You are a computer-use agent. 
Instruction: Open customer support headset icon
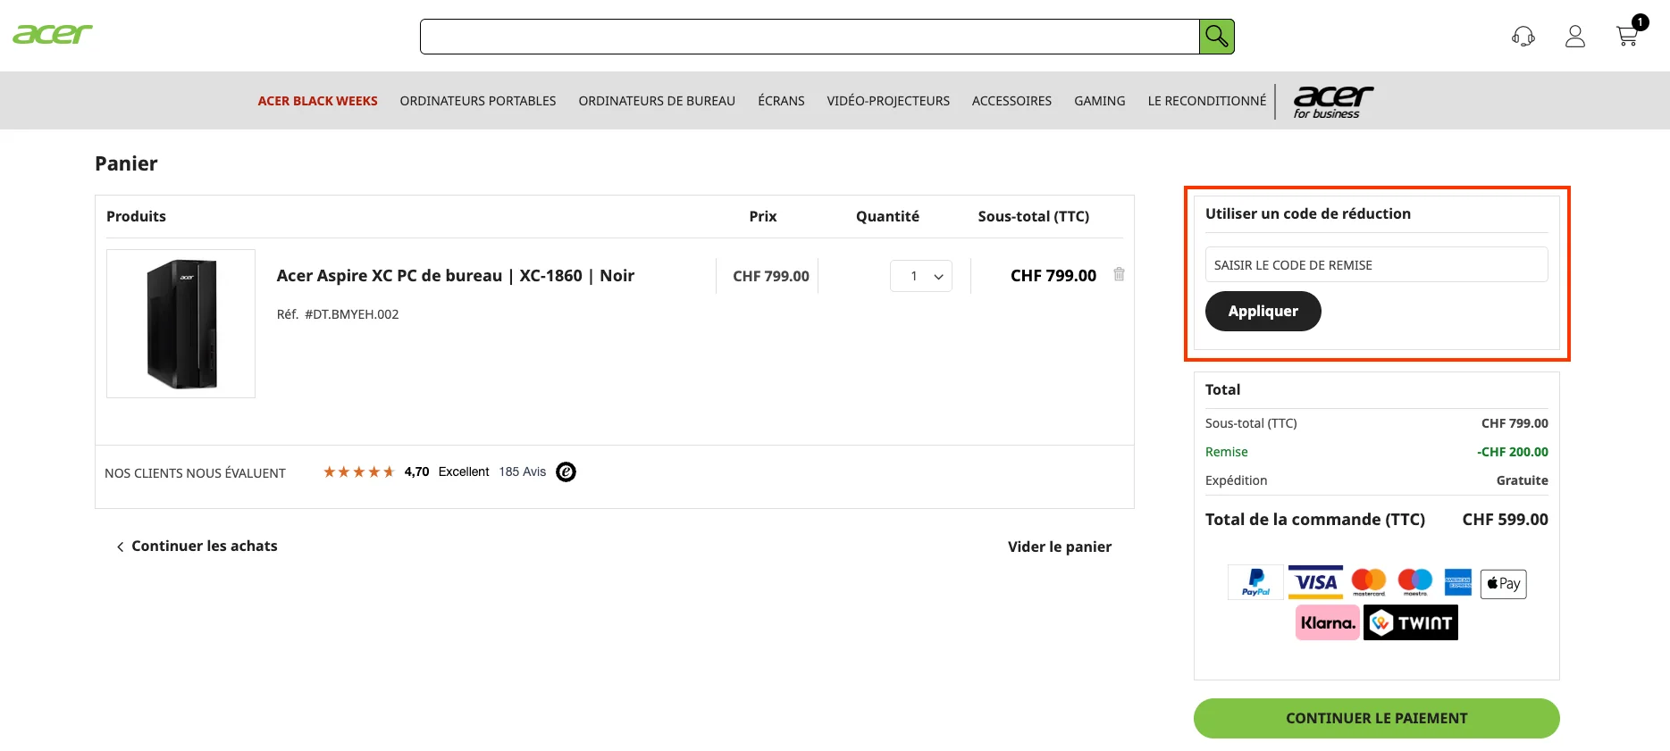(1523, 37)
